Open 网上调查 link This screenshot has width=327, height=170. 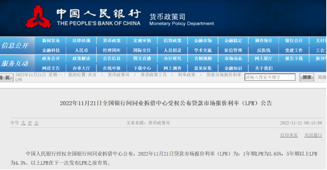[x=172, y=69]
